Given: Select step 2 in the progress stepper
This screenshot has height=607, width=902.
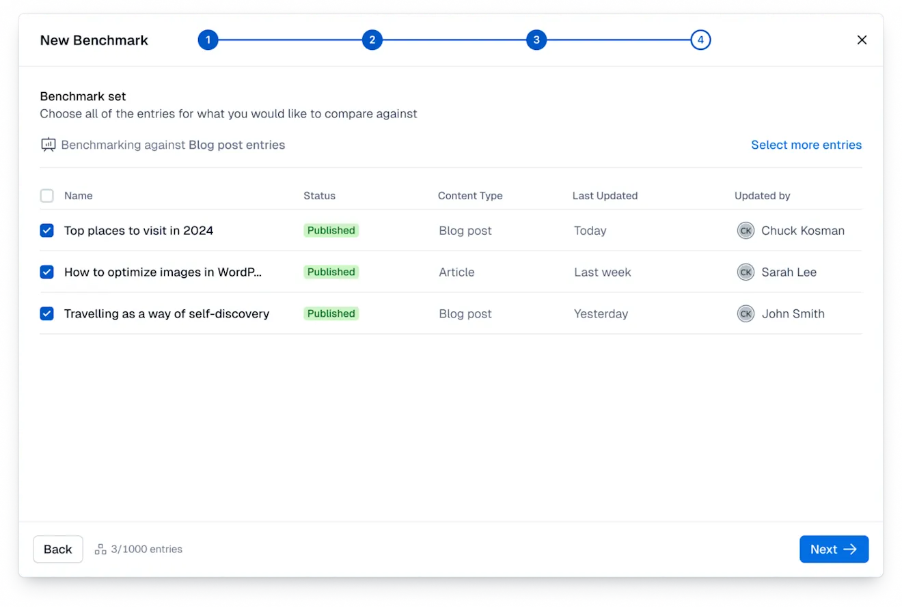Looking at the screenshot, I should (x=372, y=40).
